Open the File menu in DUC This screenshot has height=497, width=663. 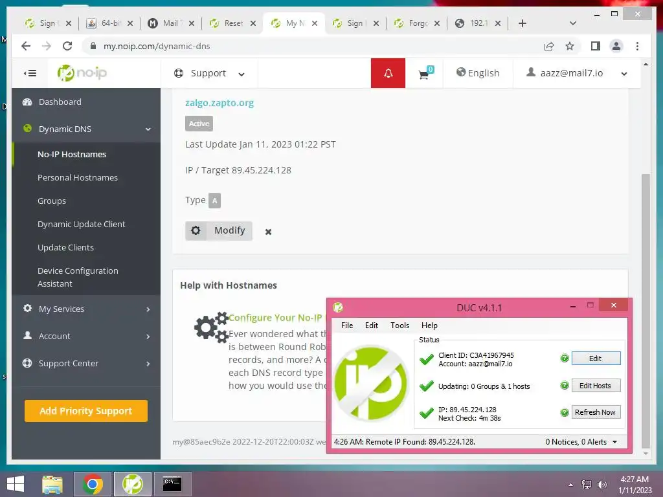(x=347, y=326)
